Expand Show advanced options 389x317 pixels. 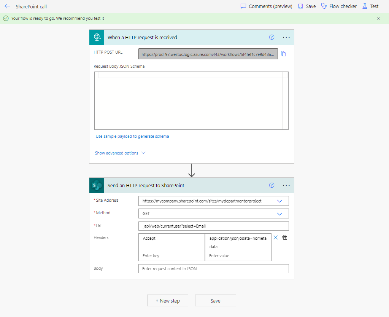click(x=120, y=153)
